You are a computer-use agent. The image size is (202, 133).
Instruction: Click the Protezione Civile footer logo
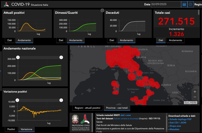(x=85, y=119)
